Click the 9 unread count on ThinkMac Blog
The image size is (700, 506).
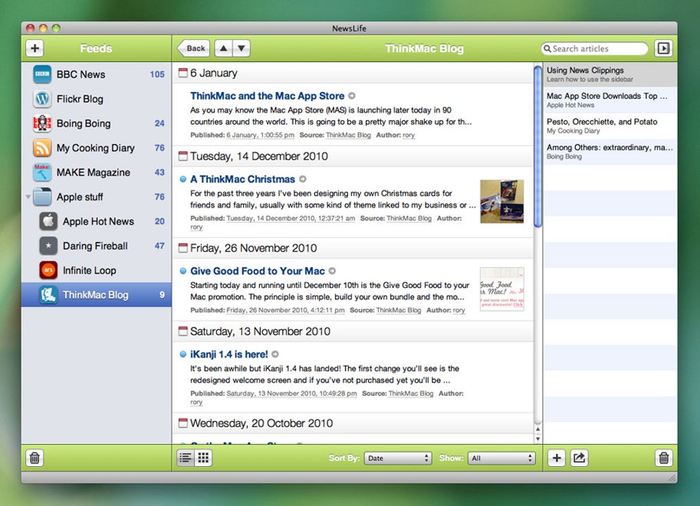coord(162,295)
